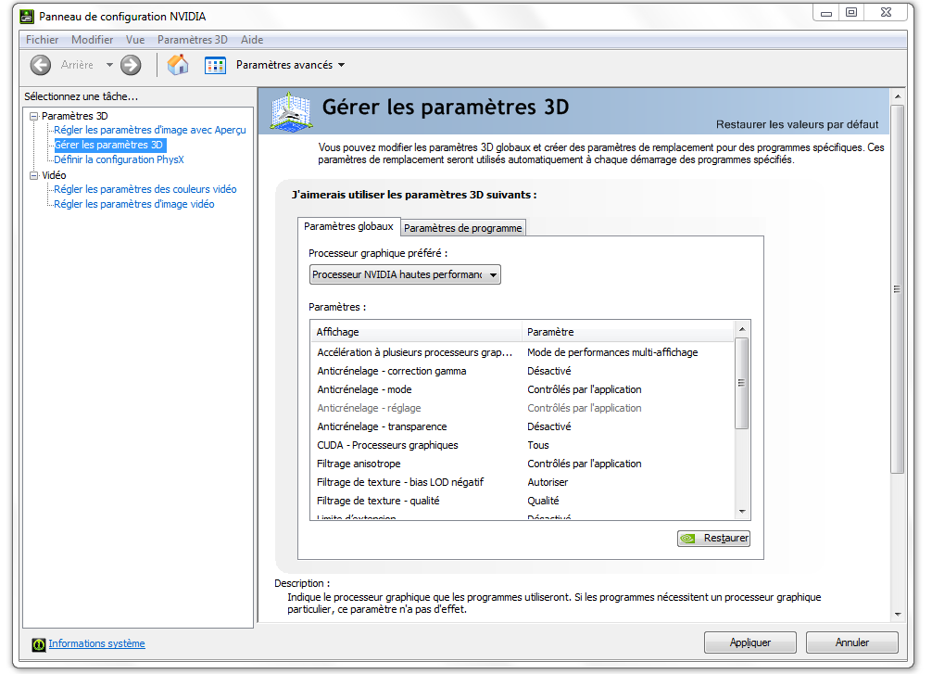932x674 pixels.
Task: Select the Filtrage anisotrope setting row
Action: [359, 464]
